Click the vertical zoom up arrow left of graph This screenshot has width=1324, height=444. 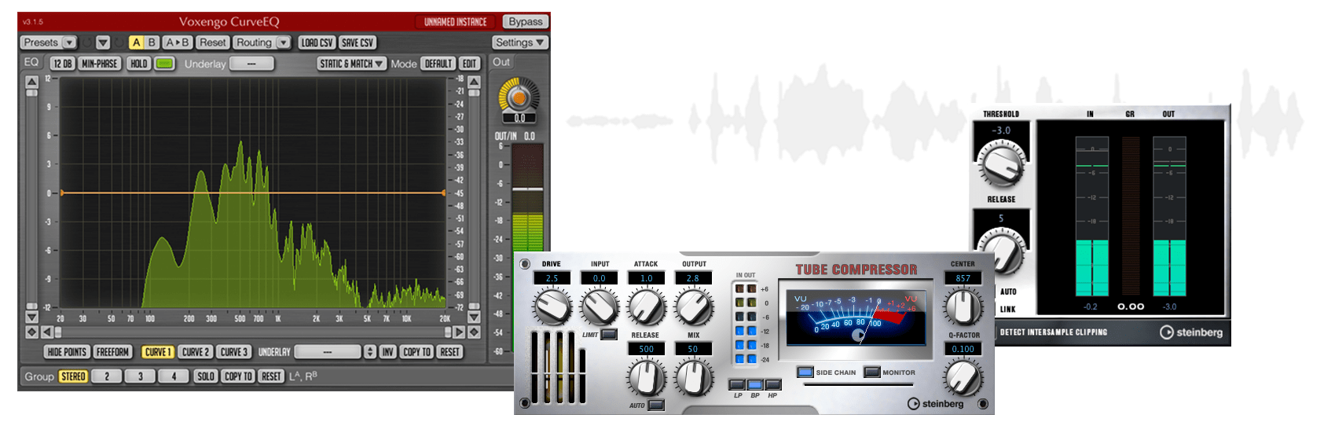click(31, 82)
